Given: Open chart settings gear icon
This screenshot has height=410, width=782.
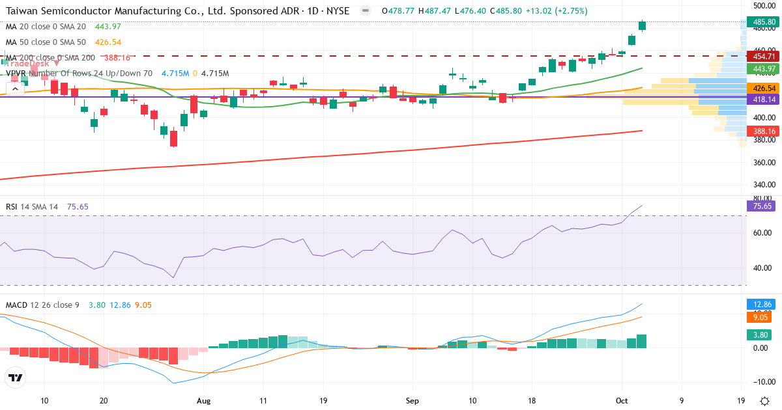Looking at the screenshot, I should click(x=764, y=400).
